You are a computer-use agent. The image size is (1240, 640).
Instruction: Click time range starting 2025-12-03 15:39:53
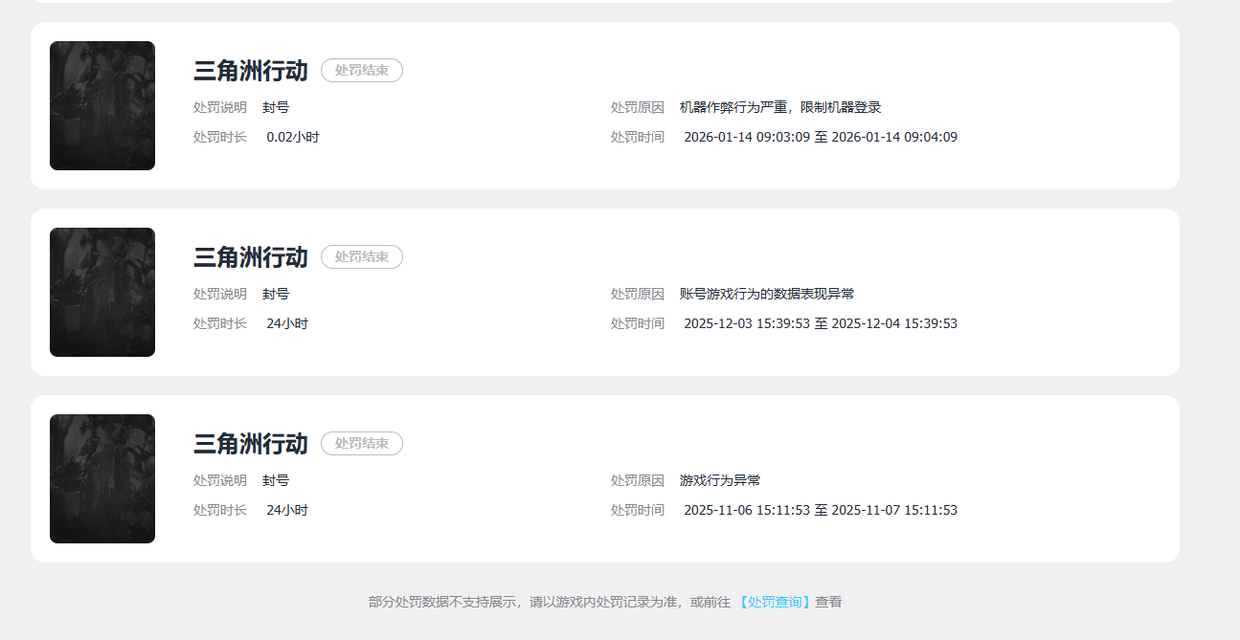pyautogui.click(x=821, y=323)
